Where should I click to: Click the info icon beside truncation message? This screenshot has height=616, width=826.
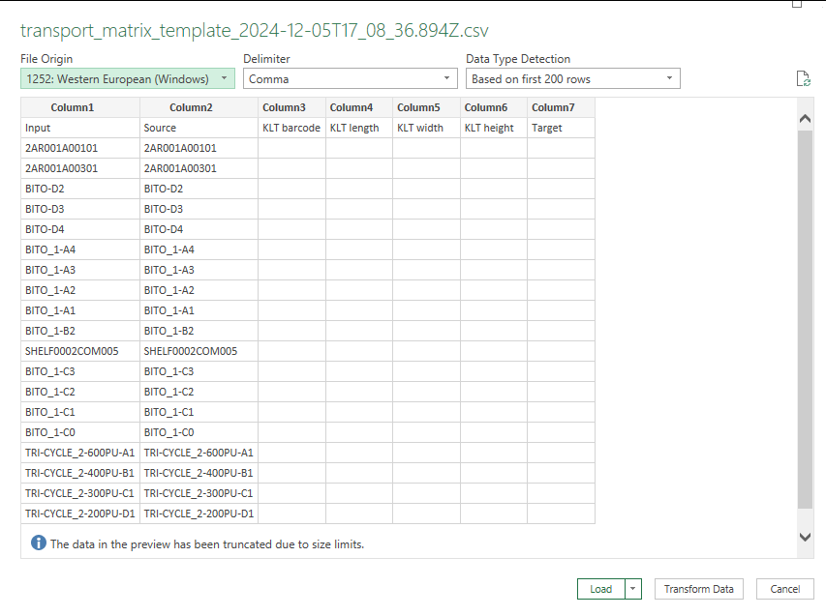39,543
